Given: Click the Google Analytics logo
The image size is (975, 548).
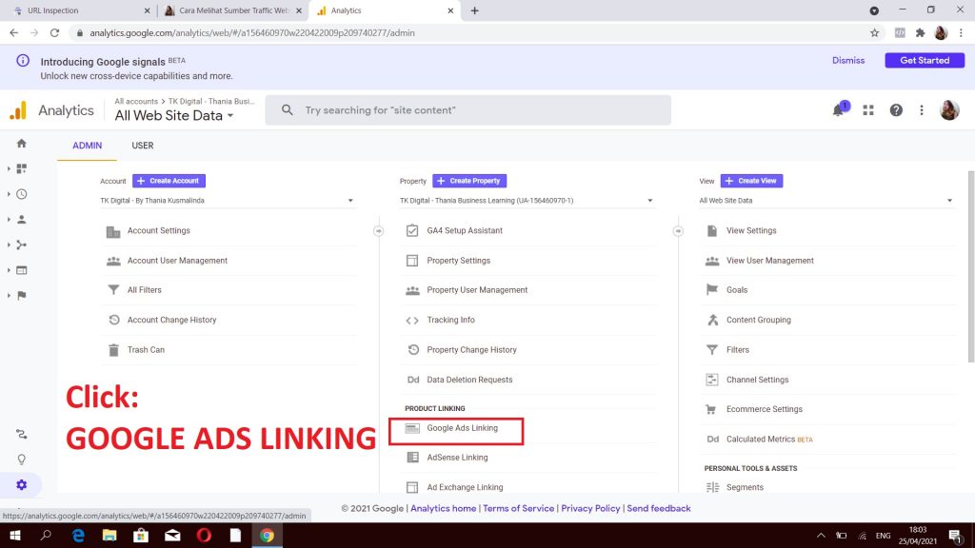Looking at the screenshot, I should pos(18,110).
